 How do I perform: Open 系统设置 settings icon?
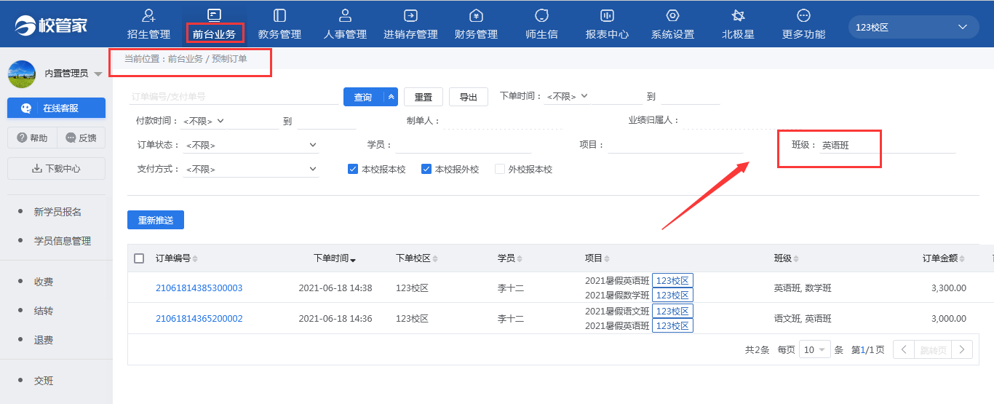pos(672,15)
